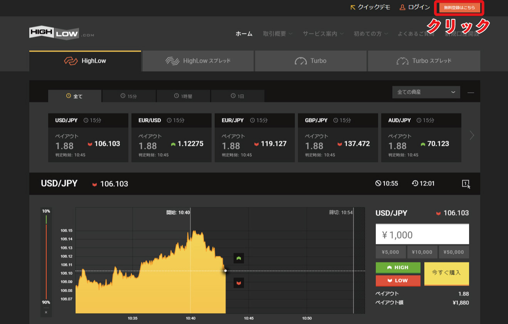Screen dimensions: 508x324
Task: Switch to the HighLow tab
Action: (x=85, y=61)
